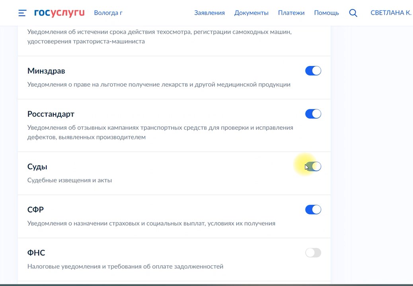Enable ФНС tax notifications toggle

point(313,253)
